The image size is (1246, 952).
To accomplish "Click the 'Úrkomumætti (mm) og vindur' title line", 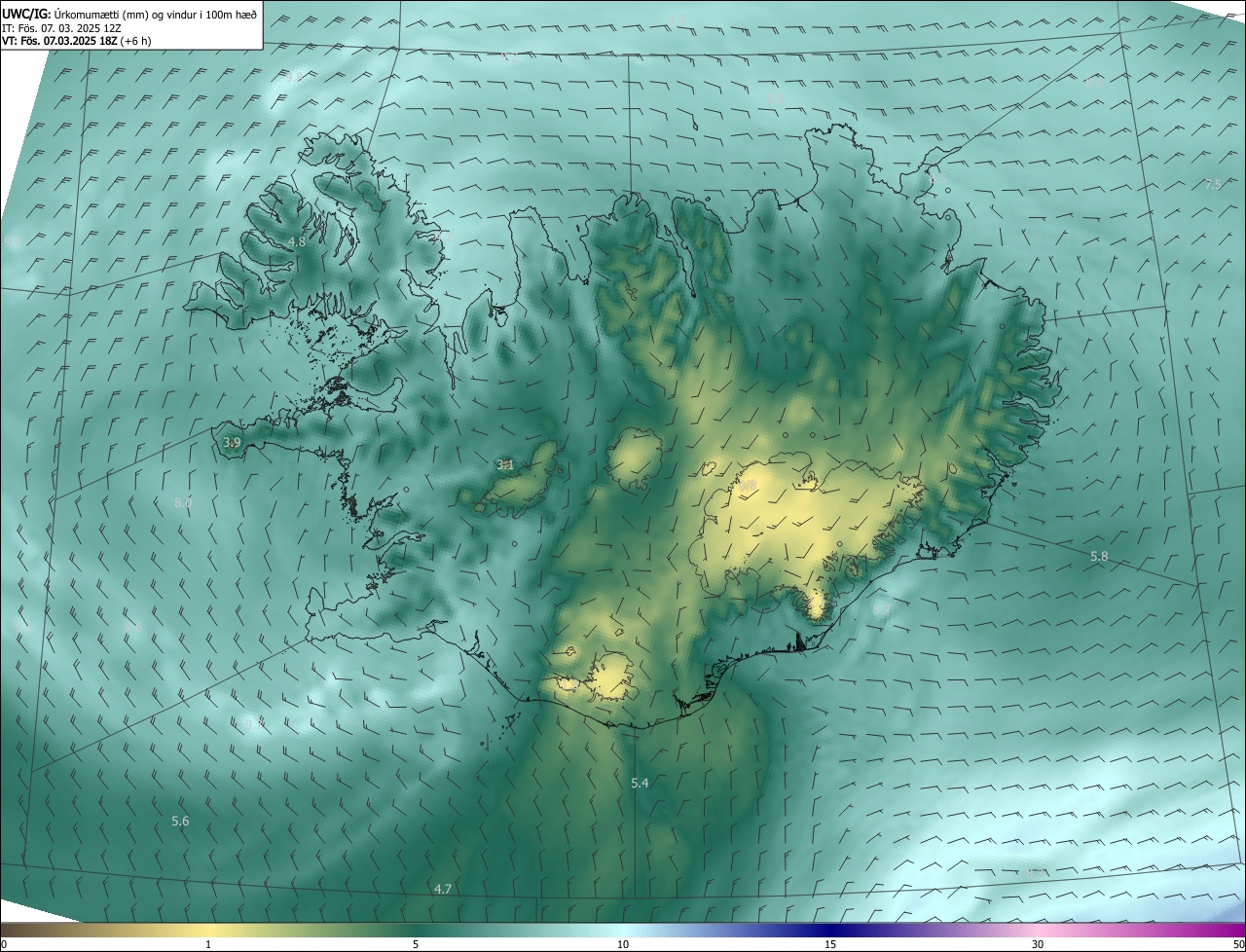I will (x=129, y=14).
